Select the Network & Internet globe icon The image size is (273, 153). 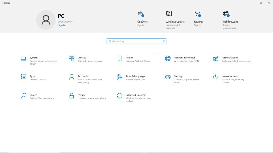pos(168,58)
